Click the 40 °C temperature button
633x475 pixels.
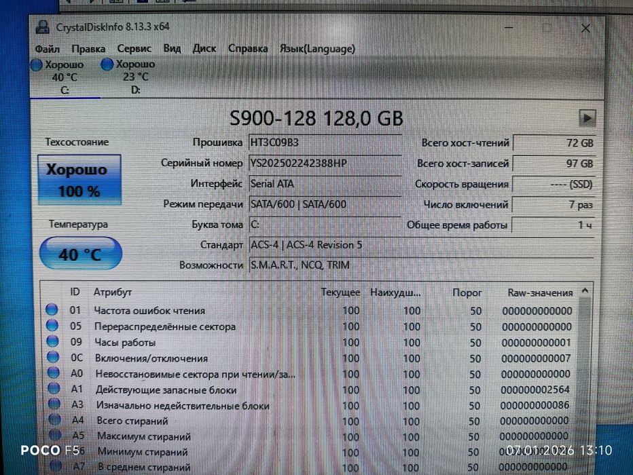click(x=80, y=253)
